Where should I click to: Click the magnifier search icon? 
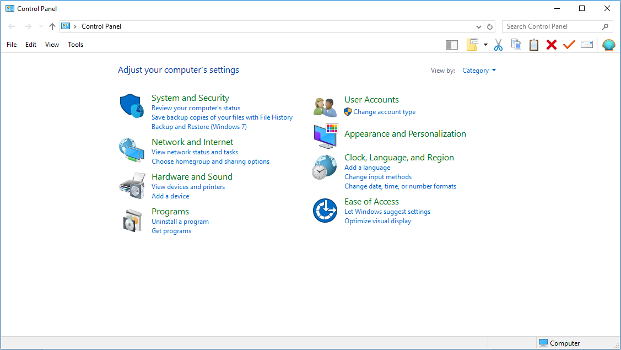605,26
